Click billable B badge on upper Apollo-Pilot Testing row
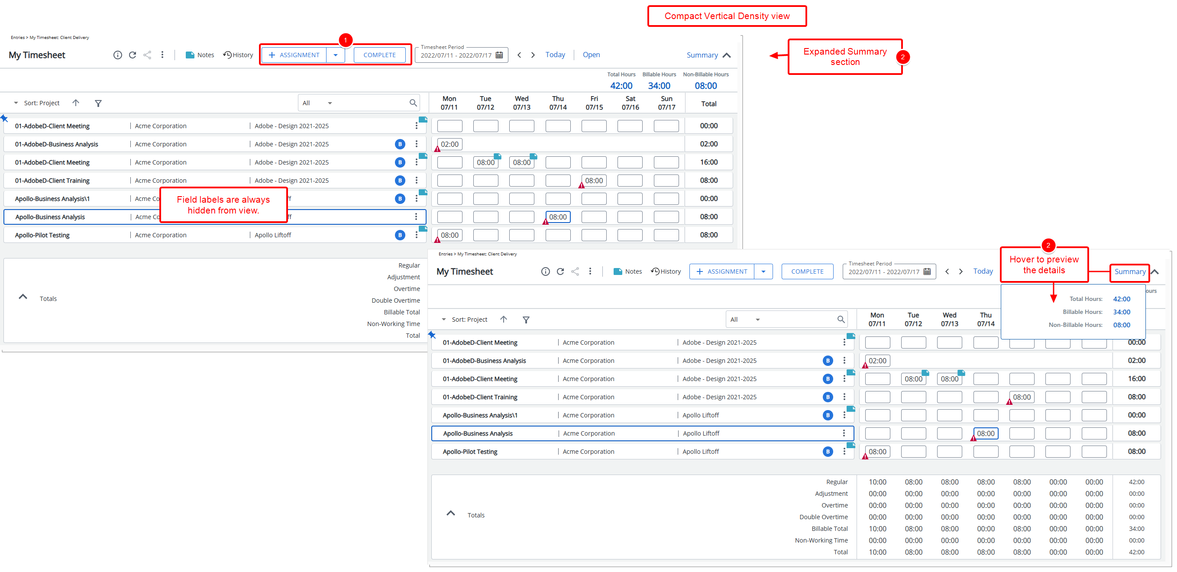Screen dimensions: 1177x572 (400, 235)
